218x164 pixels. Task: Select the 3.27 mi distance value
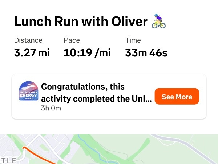pyautogui.click(x=32, y=53)
